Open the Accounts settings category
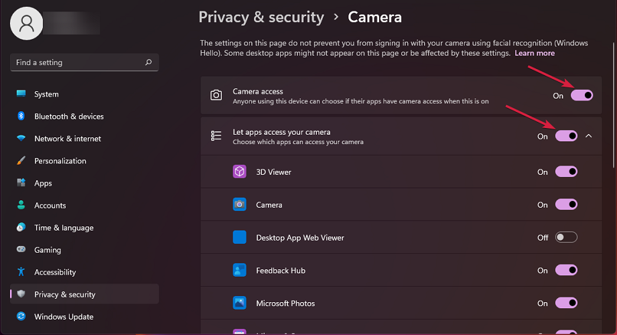The width and height of the screenshot is (617, 335). tap(50, 205)
